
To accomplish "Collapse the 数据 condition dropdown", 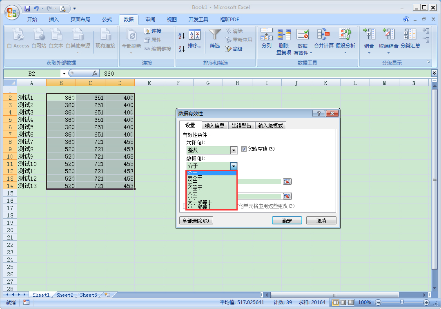I will (x=233, y=166).
